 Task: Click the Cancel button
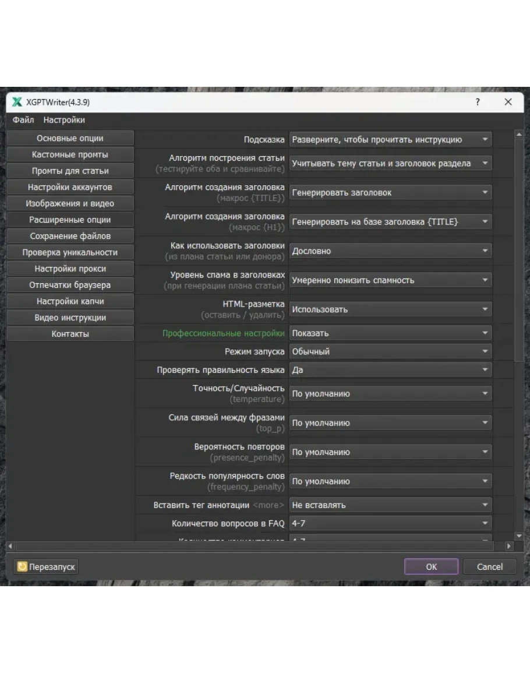pos(490,566)
